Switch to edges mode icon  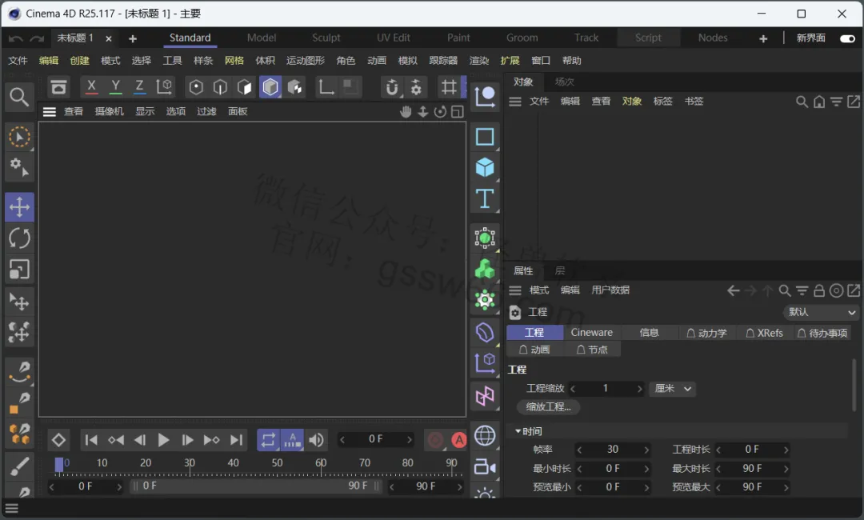[221, 87]
